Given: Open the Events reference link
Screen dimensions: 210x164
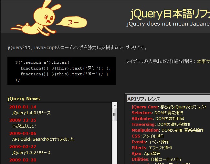Looking at the screenshot, I should coord(139,142).
